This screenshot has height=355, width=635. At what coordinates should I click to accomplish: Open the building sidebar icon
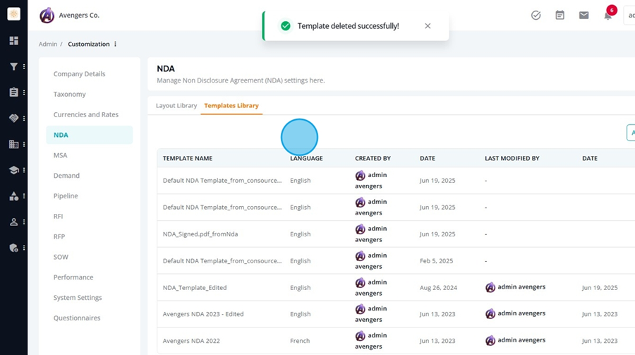14,144
